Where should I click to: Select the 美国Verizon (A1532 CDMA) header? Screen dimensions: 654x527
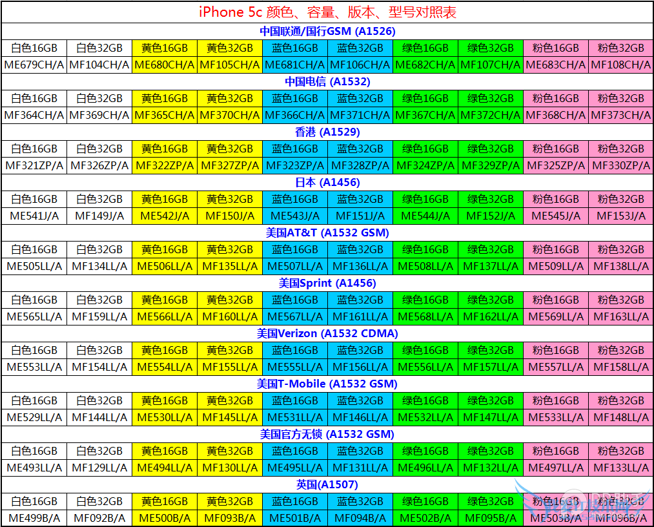(x=327, y=333)
